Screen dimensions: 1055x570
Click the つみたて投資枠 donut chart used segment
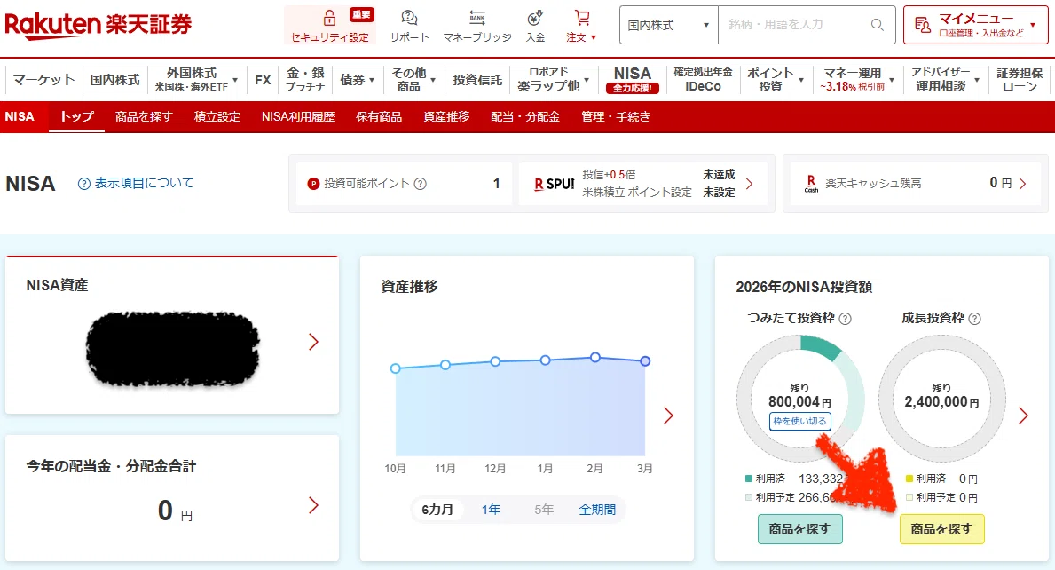821,345
